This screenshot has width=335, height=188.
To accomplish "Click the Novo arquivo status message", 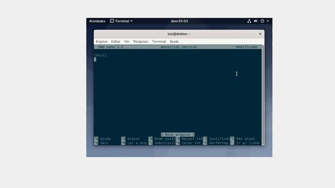I will (177, 135).
